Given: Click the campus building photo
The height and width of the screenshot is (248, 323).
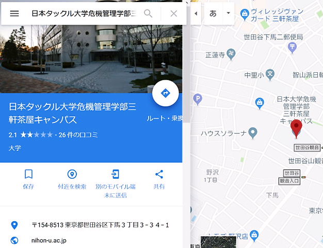Looking at the screenshot, I should [91, 59].
